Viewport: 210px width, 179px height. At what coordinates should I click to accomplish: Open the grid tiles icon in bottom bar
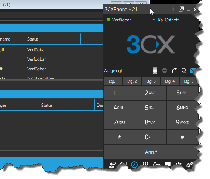pos(145,164)
